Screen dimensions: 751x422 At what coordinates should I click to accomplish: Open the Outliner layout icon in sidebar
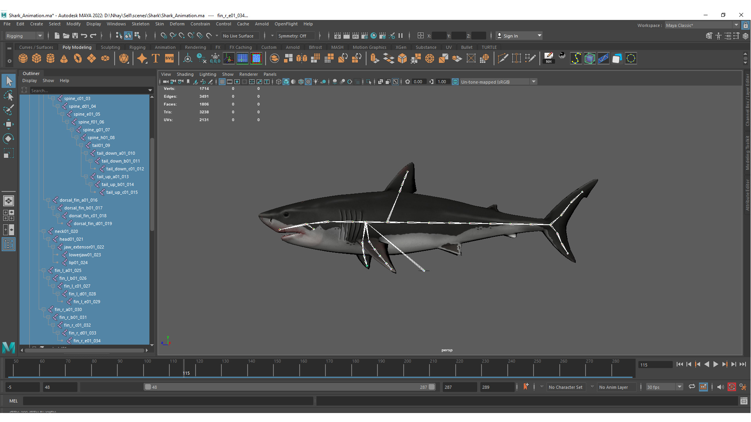coord(8,245)
